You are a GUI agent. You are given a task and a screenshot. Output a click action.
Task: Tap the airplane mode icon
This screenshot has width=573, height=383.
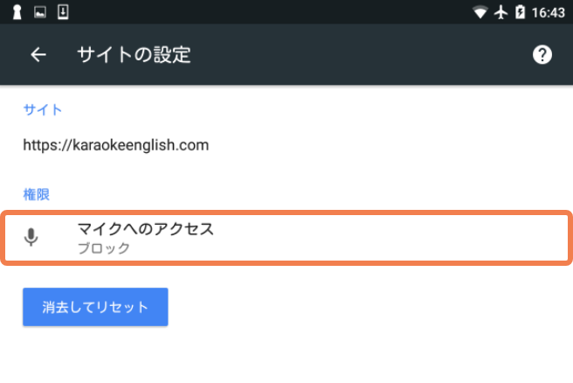(501, 12)
